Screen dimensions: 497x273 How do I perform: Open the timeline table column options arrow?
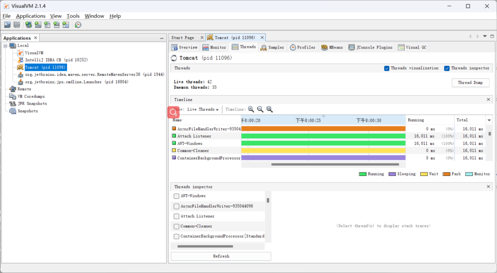[x=489, y=120]
